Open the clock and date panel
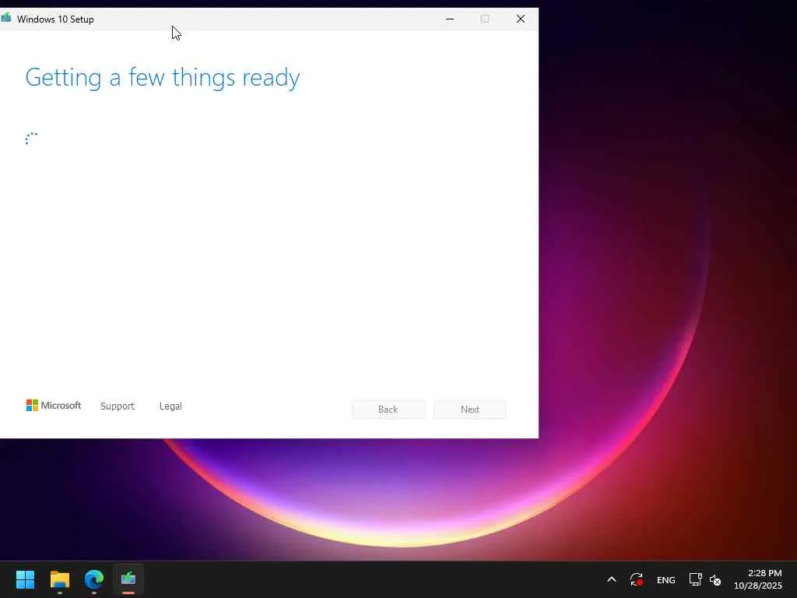797x598 pixels. (x=758, y=579)
